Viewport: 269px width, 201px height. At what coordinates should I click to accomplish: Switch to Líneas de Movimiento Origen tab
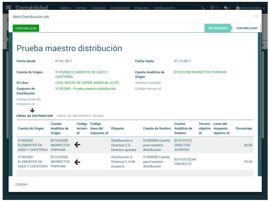80,116
